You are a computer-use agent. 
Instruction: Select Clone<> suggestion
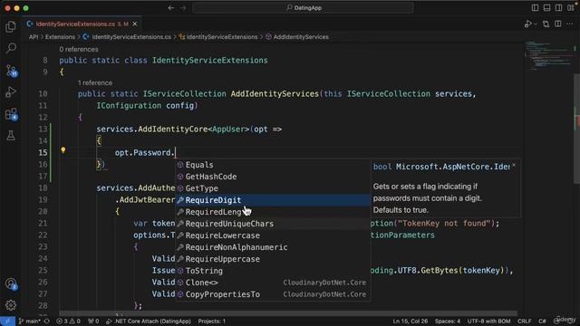[273, 283]
